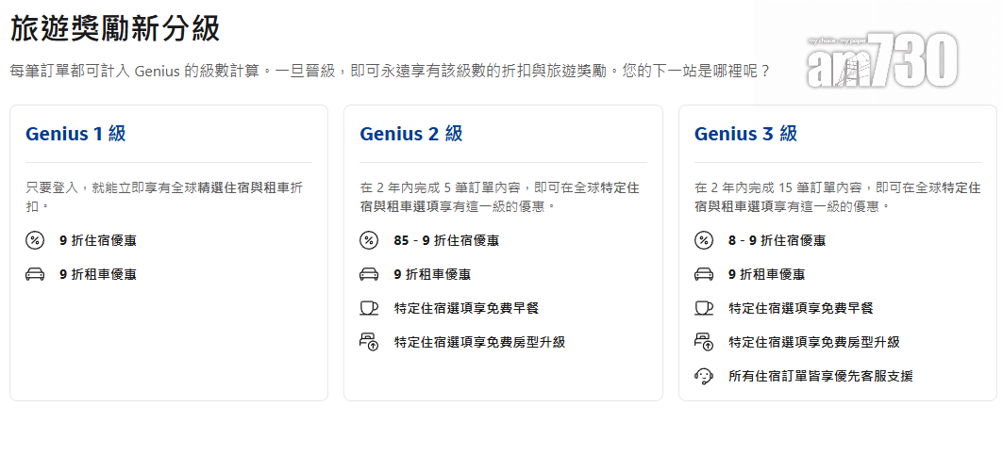Select the Genius 1 級 heading

pyautogui.click(x=75, y=134)
